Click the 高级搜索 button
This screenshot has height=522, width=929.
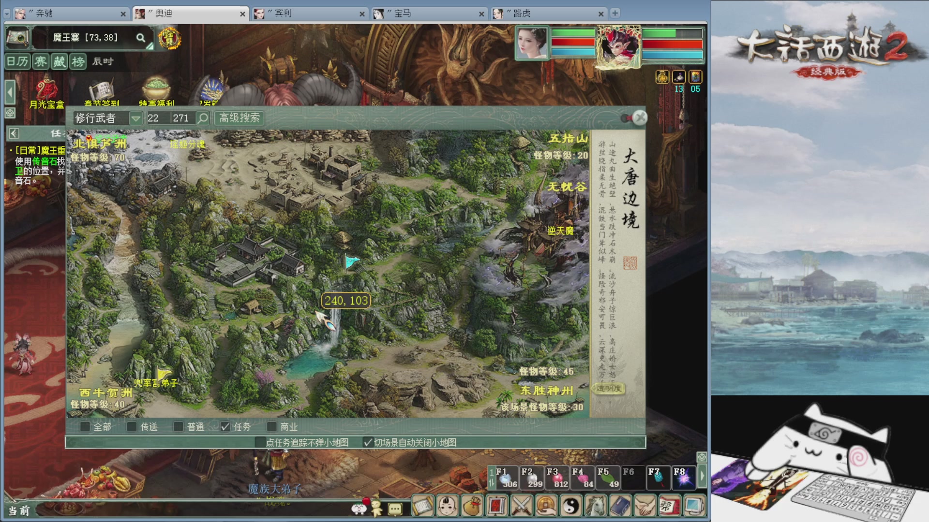pos(240,118)
